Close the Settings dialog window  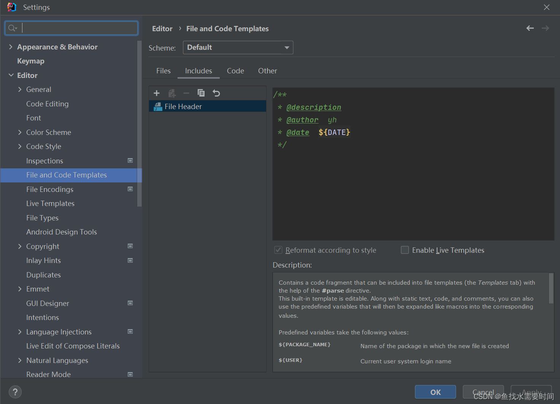[547, 7]
